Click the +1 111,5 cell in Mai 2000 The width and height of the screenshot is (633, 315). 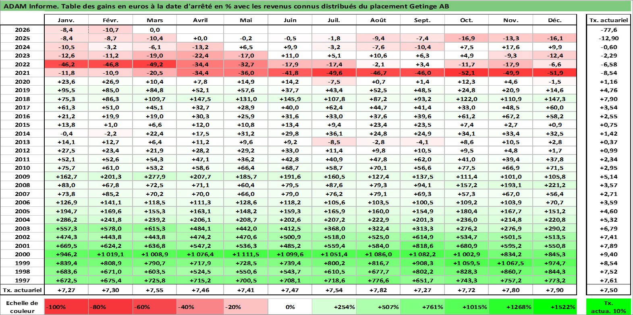coord(246,254)
